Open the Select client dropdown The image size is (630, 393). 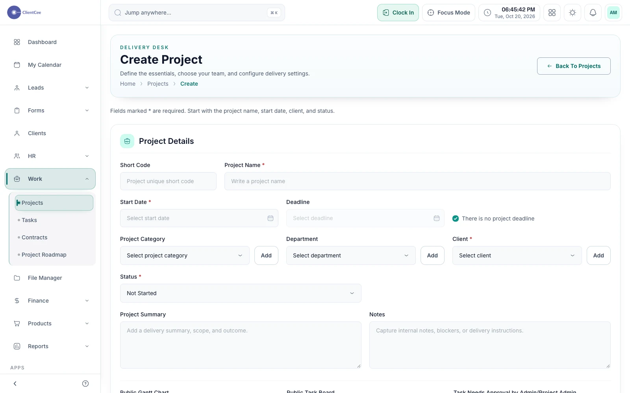[517, 255]
